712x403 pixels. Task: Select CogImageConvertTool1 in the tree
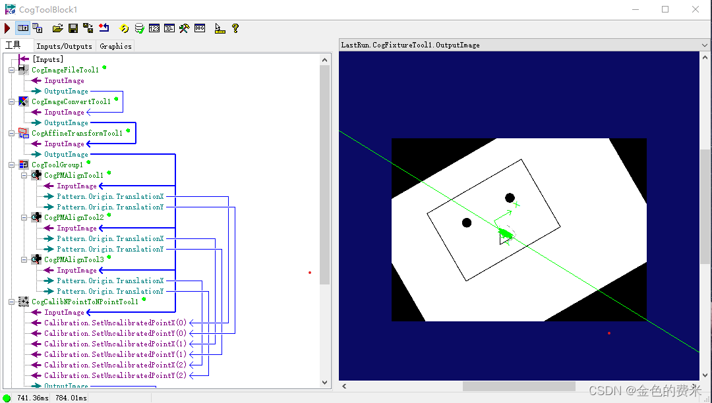pyautogui.click(x=71, y=101)
